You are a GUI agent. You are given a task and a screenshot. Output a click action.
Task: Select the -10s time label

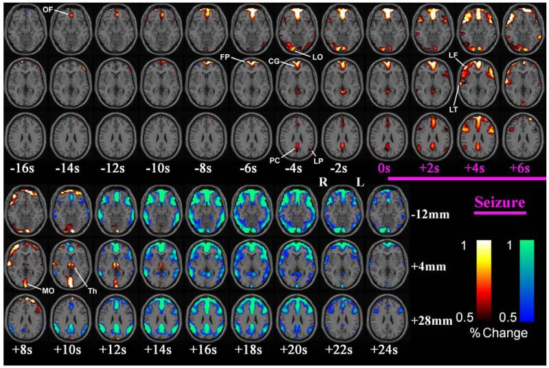158,169
